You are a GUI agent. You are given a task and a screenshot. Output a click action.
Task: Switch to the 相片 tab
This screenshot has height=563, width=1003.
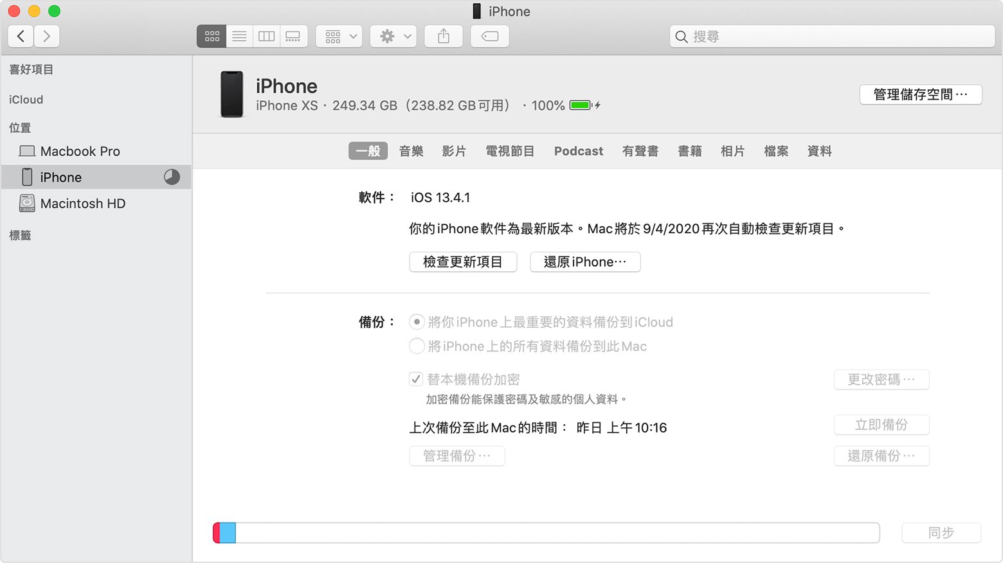click(733, 151)
